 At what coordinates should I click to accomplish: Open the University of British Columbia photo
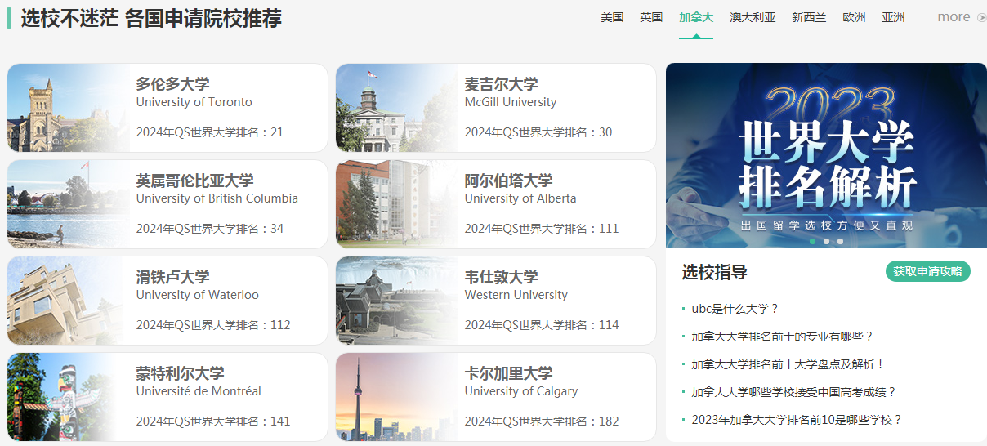[x=69, y=204]
